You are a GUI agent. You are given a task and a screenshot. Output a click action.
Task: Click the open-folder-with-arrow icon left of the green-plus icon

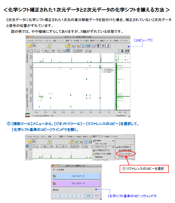click(x=68, y=46)
